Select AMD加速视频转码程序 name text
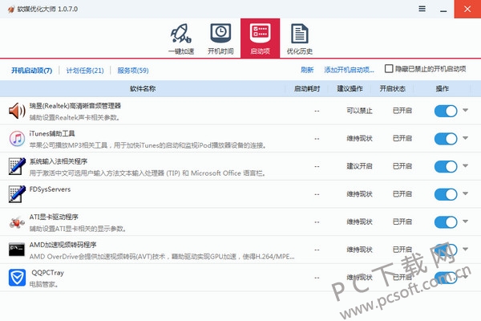Viewport: 481px width, 321px height. pos(63,245)
